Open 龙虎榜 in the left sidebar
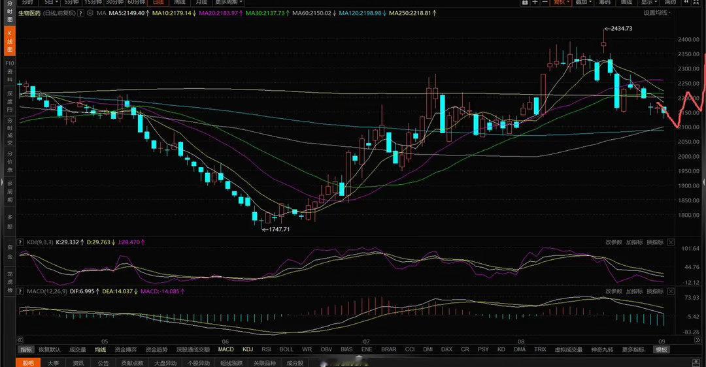 (9, 282)
